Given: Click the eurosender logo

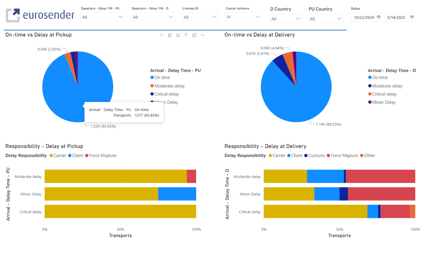Looking at the screenshot, I should pyautogui.click(x=40, y=15).
